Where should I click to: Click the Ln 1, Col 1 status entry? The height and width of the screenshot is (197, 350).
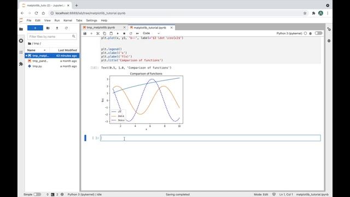tap(286, 195)
